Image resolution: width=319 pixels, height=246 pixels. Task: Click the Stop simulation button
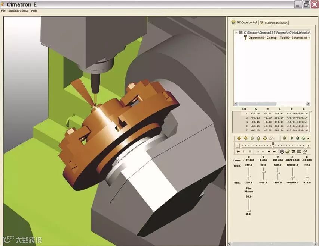pyautogui.click(x=250, y=151)
